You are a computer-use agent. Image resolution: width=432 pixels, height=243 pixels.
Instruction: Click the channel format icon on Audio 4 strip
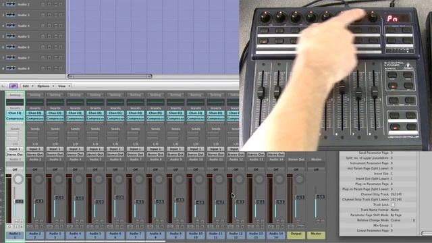[x=70, y=227]
